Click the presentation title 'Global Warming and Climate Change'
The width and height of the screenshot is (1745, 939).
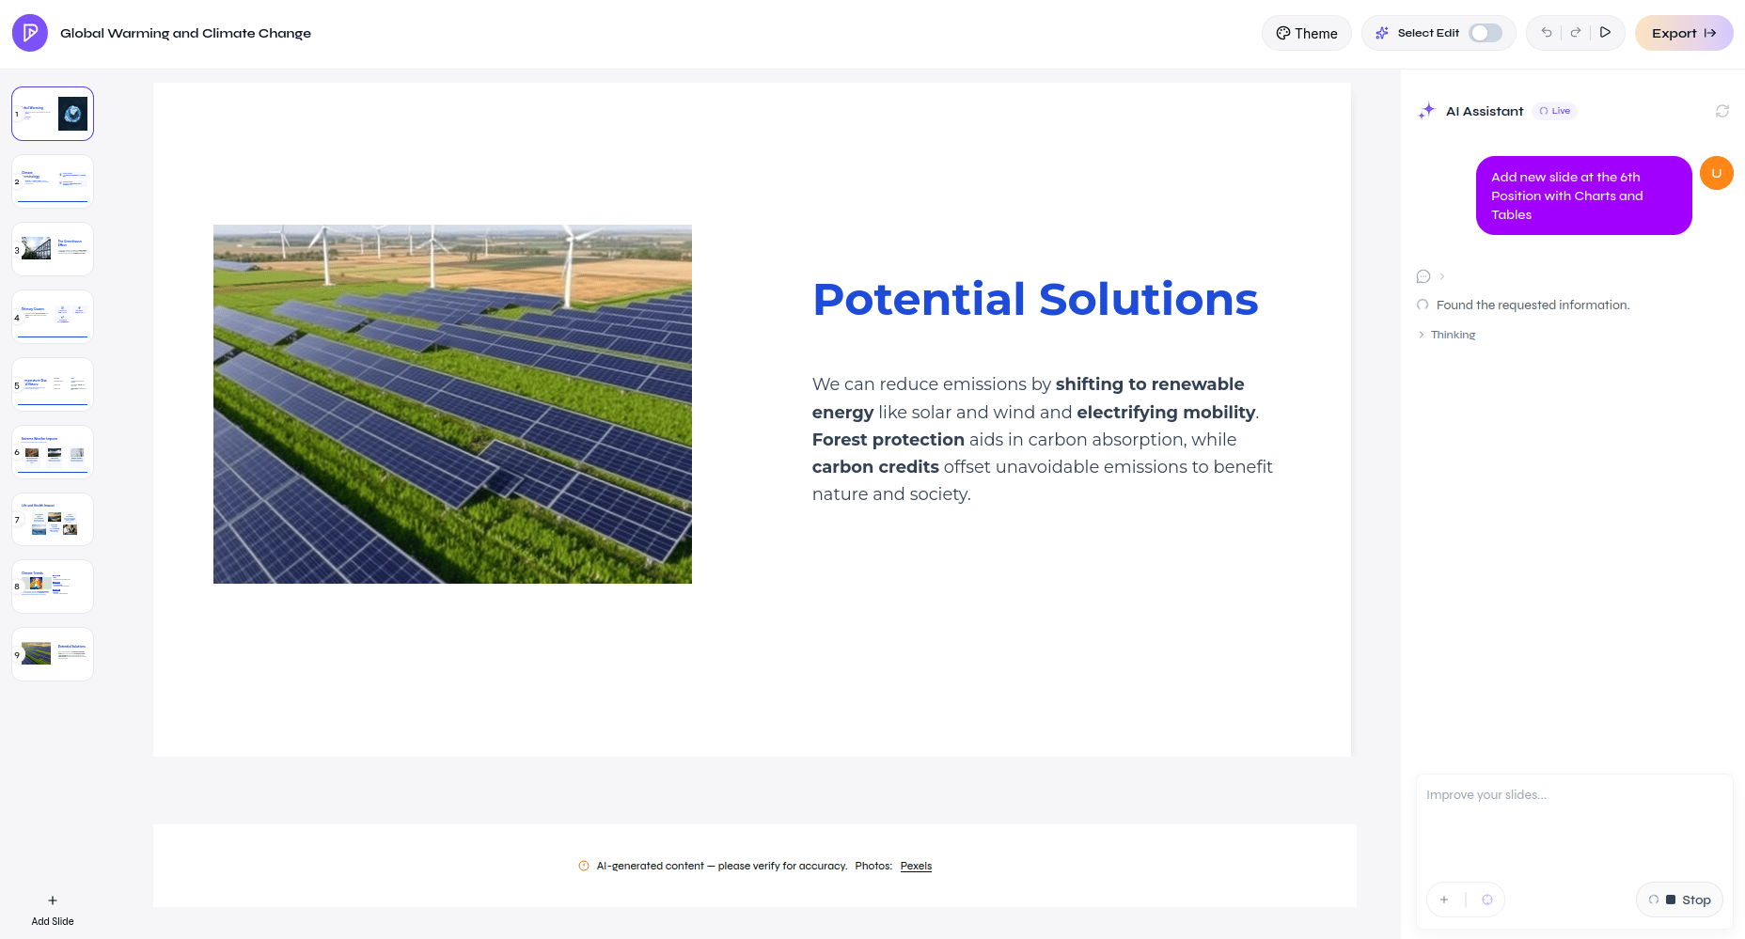coord(185,33)
